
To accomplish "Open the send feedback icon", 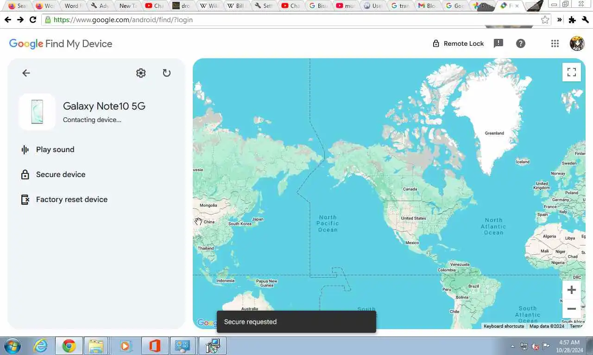I will [498, 43].
